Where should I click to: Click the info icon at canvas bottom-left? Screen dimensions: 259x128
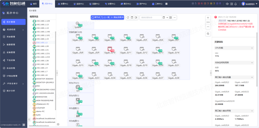click(x=58, y=124)
